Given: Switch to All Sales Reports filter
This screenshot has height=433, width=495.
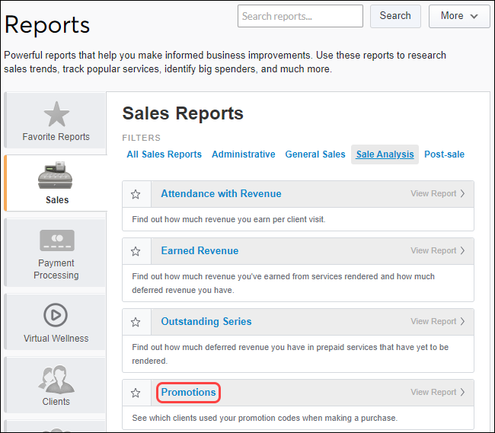Looking at the screenshot, I should click(x=164, y=154).
